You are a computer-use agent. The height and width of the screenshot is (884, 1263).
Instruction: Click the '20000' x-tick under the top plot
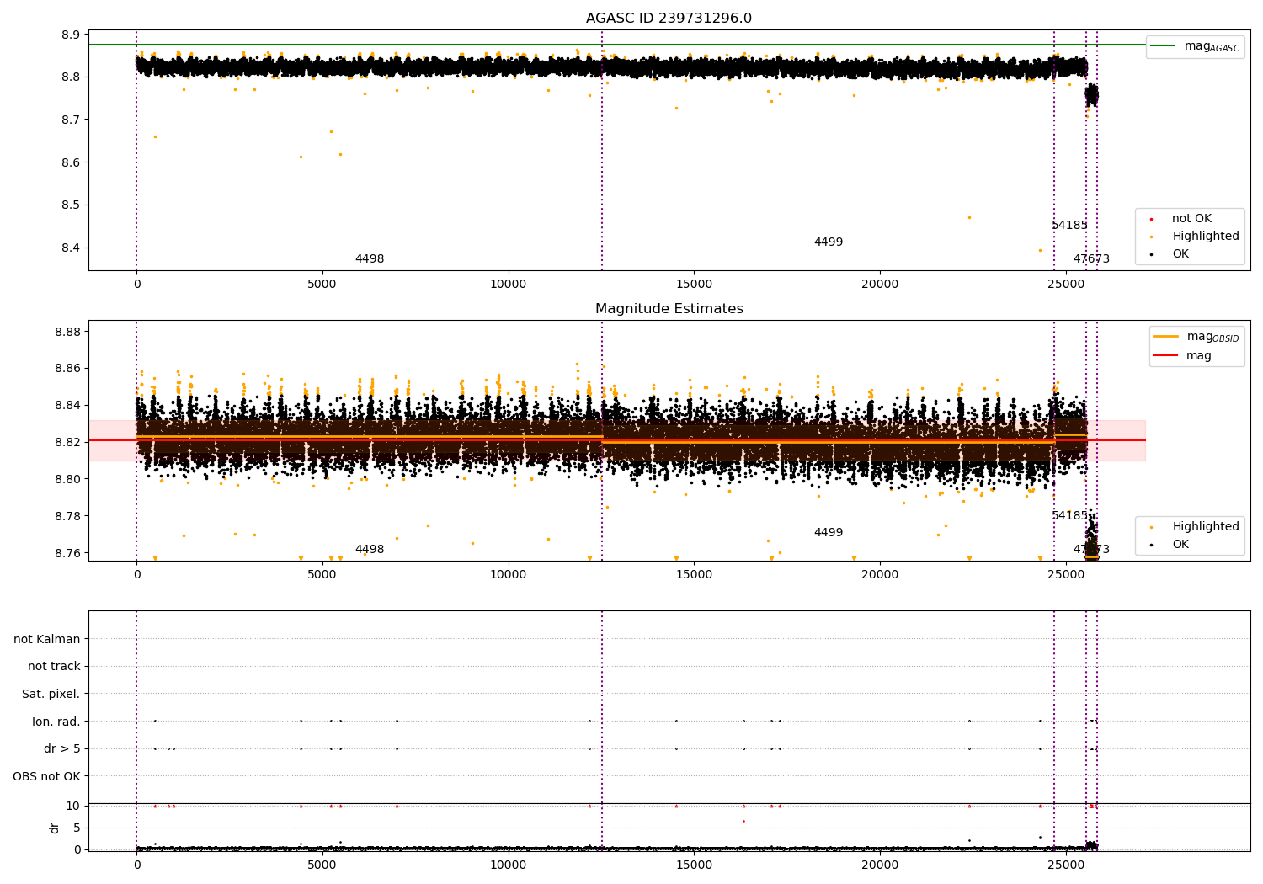(880, 285)
